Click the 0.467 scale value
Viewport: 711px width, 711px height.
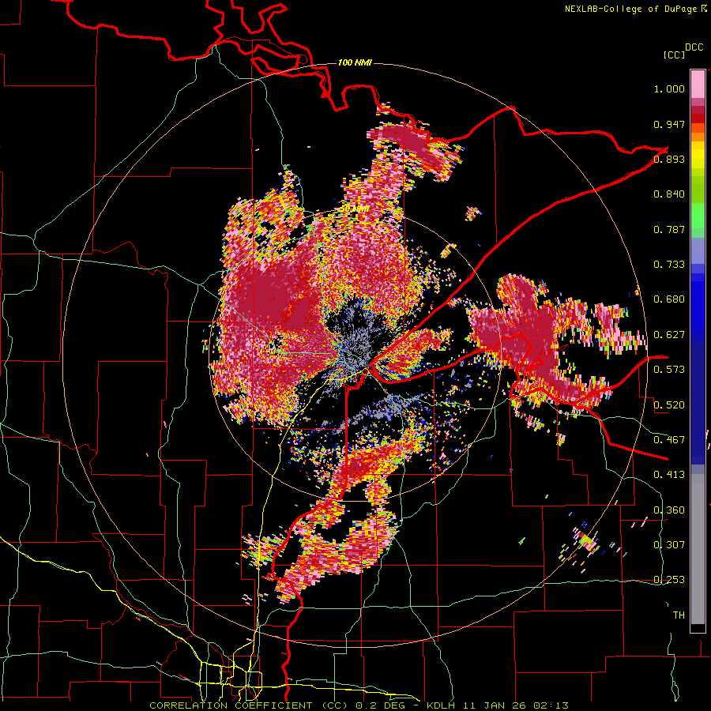coord(669,439)
